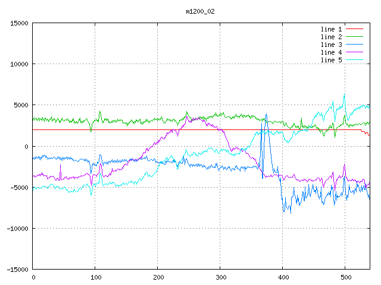
Task: Click the cyan legend sample for line 5
Action: pyautogui.click(x=354, y=60)
